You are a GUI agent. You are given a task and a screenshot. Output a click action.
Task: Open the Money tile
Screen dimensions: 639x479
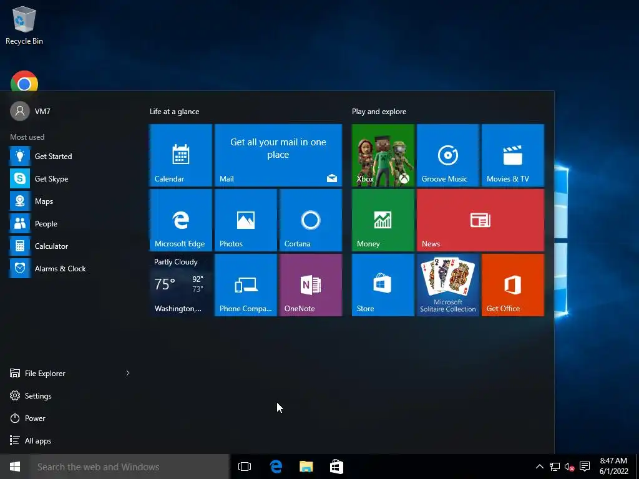click(x=383, y=220)
